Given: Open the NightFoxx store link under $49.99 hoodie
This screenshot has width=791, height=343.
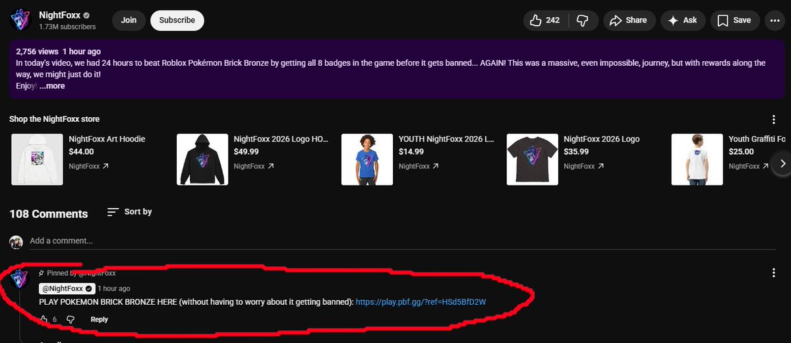Looking at the screenshot, I should pyautogui.click(x=254, y=167).
